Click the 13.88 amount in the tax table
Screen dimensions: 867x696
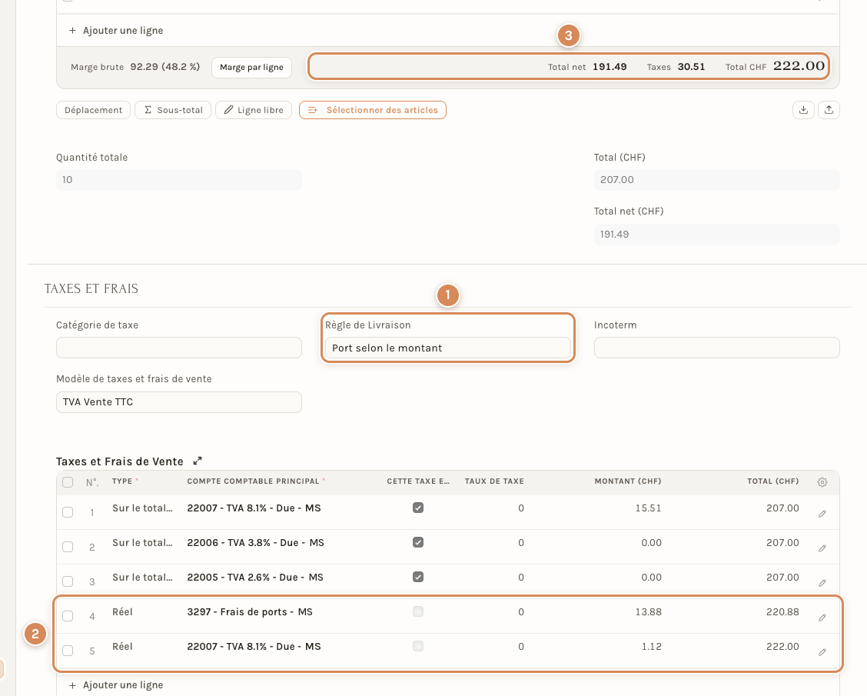[648, 612]
